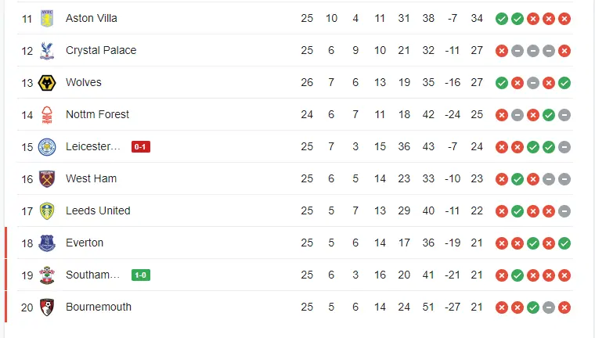The width and height of the screenshot is (595, 338).
Task: Open the Bournemouth team link
Action: click(x=99, y=307)
